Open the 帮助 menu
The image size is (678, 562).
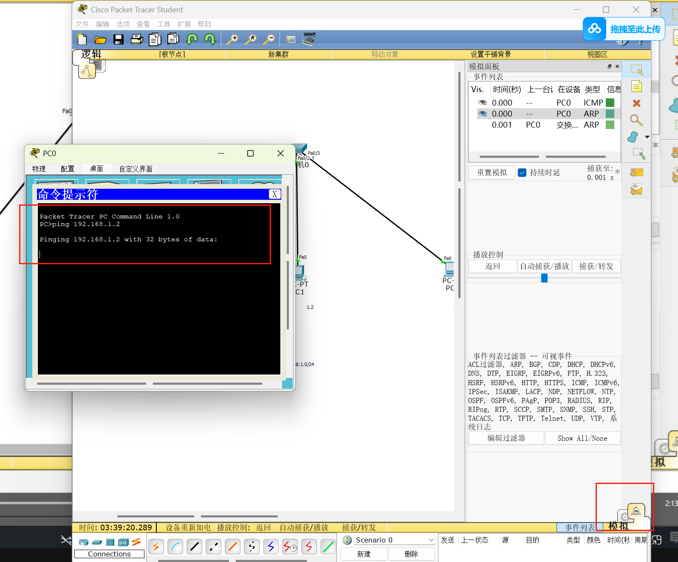pyautogui.click(x=204, y=24)
